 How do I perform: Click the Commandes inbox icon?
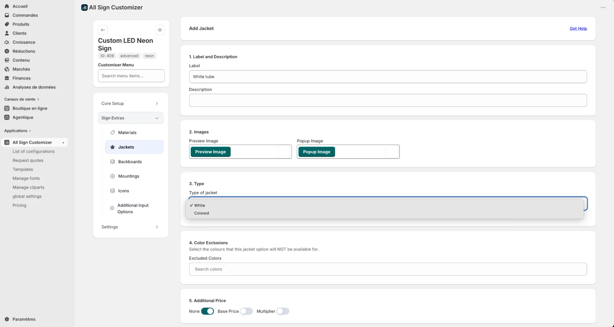[7, 15]
